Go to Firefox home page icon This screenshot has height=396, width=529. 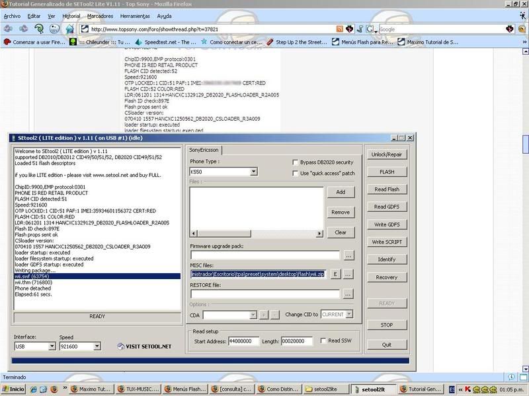click(69, 29)
